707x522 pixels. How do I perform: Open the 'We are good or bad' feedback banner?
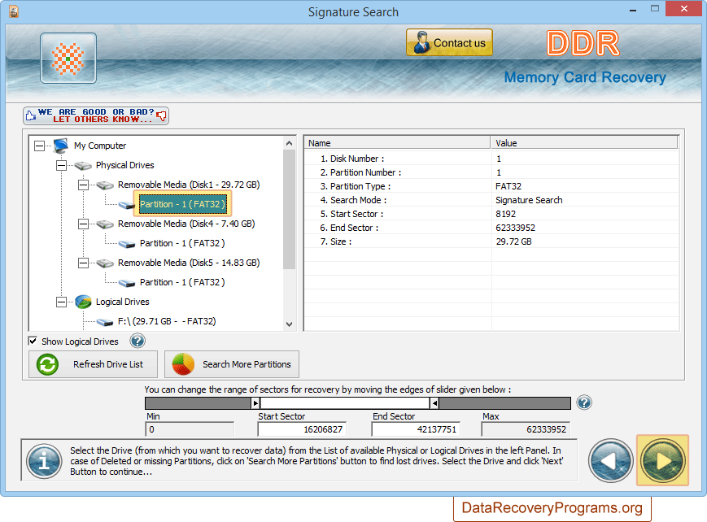(x=96, y=115)
